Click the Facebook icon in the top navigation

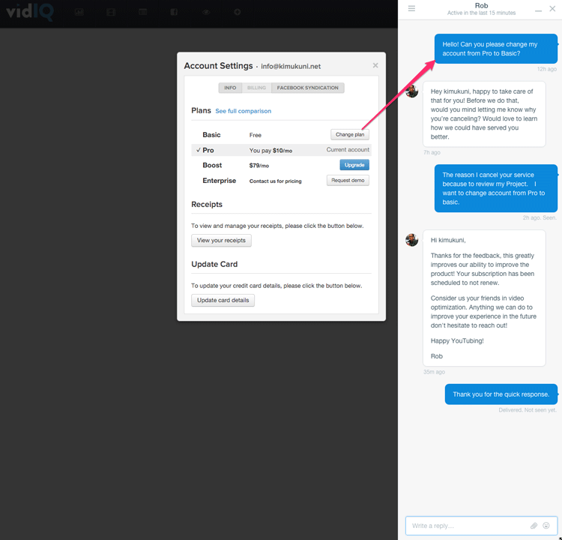coord(174,12)
